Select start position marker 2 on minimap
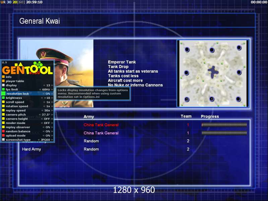The height and width of the screenshot is (201, 268). [x=187, y=99]
